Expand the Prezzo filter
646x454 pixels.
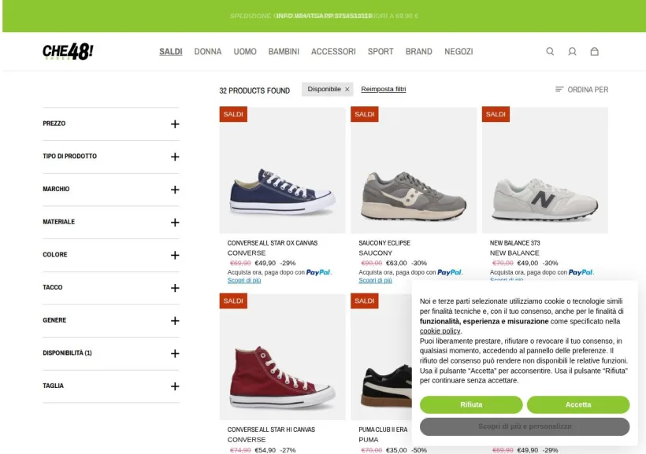[111, 124]
